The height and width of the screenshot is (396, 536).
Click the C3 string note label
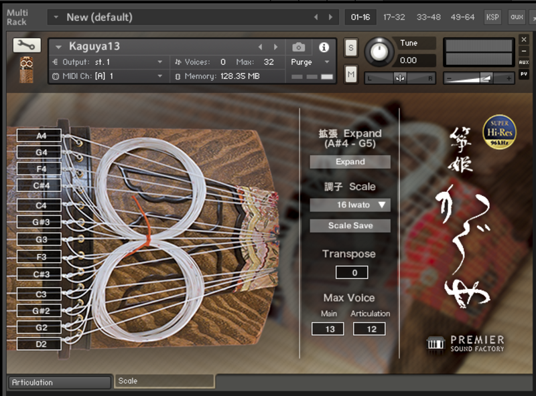pyautogui.click(x=39, y=294)
